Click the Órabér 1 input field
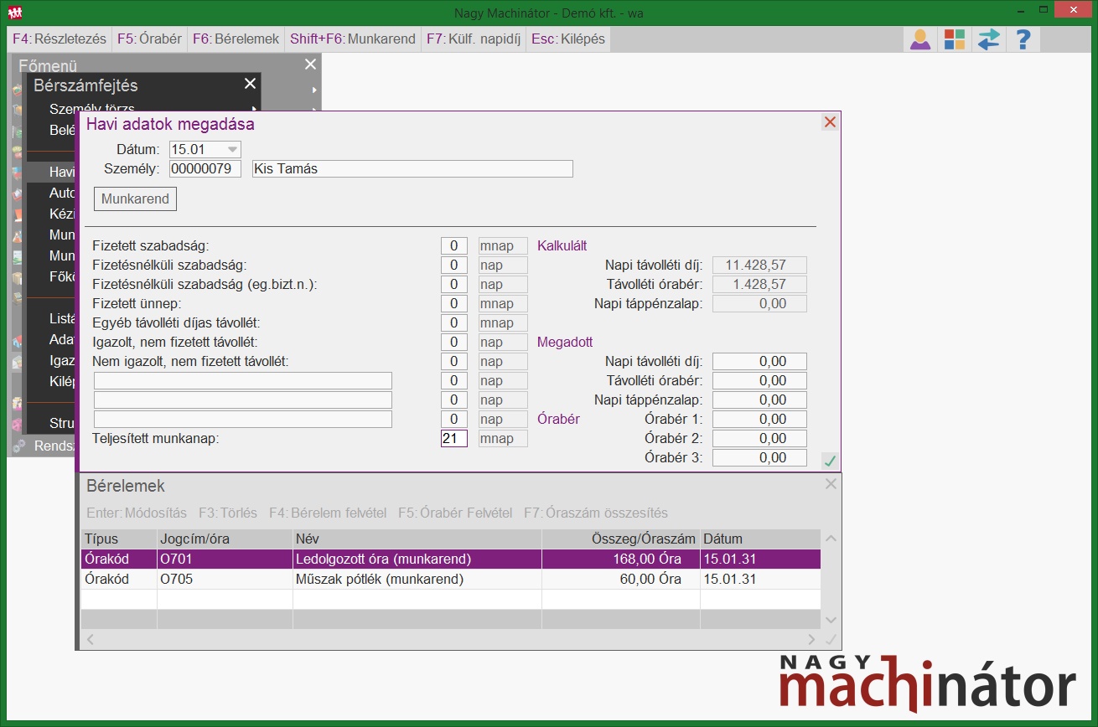Screen dimensions: 1098x727 coord(759,420)
